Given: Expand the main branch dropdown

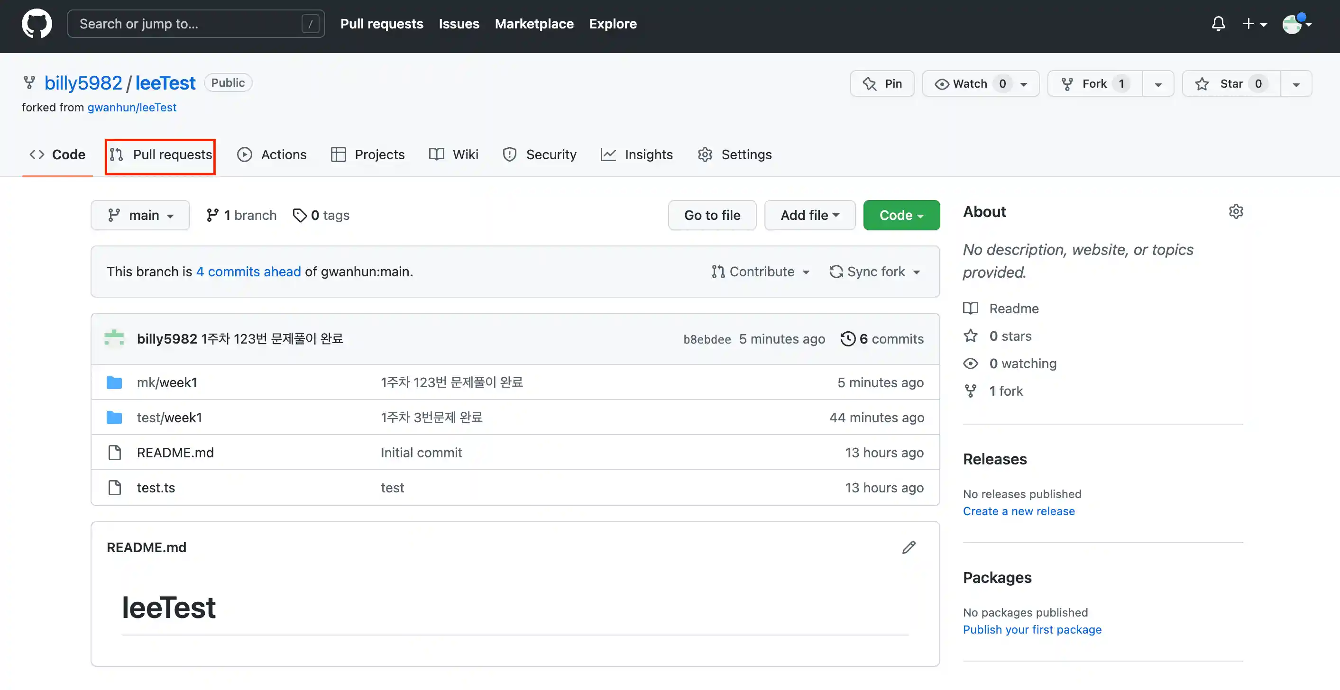Looking at the screenshot, I should pos(140,215).
